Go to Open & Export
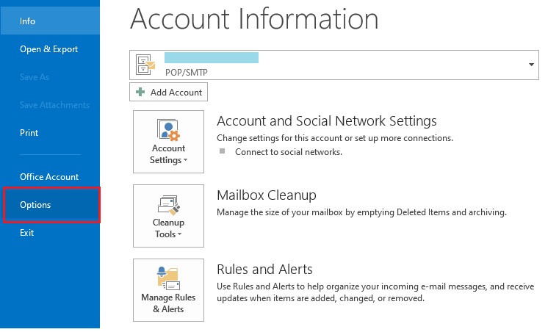 (50, 49)
